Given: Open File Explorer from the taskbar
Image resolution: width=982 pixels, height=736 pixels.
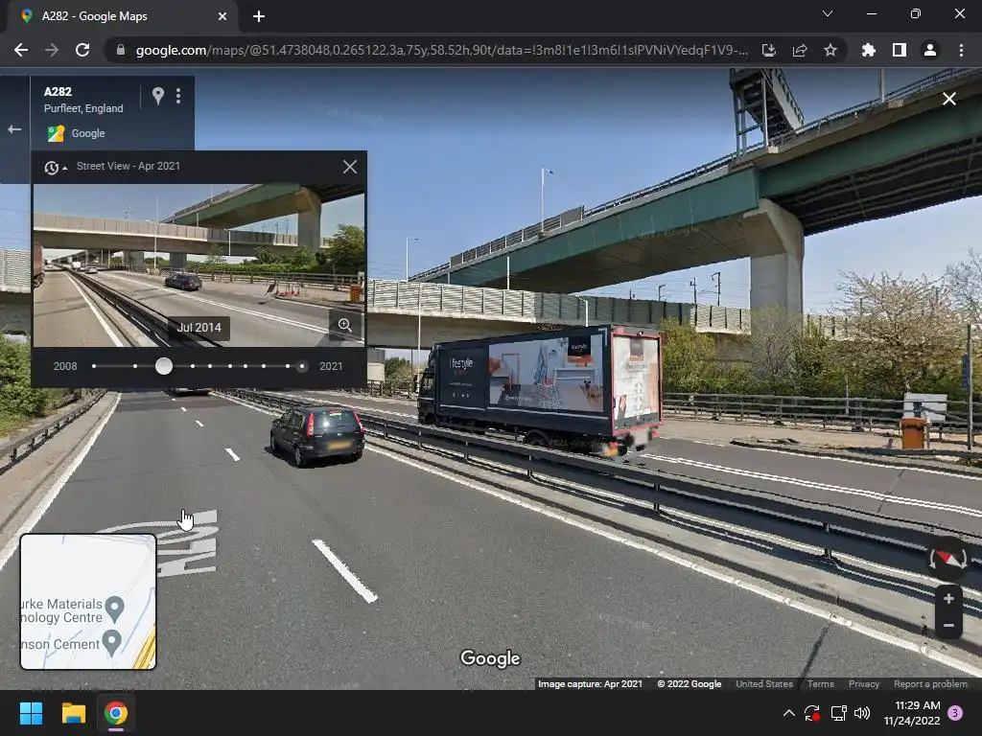Looking at the screenshot, I should tap(73, 713).
